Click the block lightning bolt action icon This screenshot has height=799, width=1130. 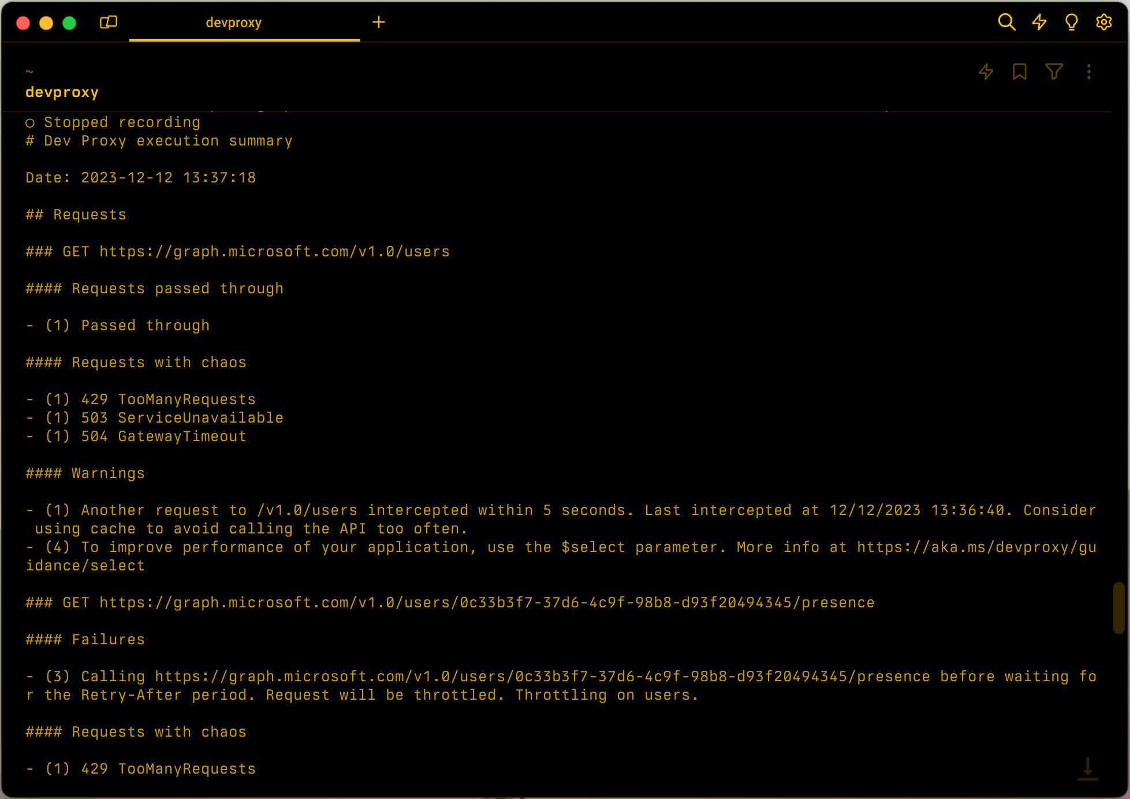point(986,72)
